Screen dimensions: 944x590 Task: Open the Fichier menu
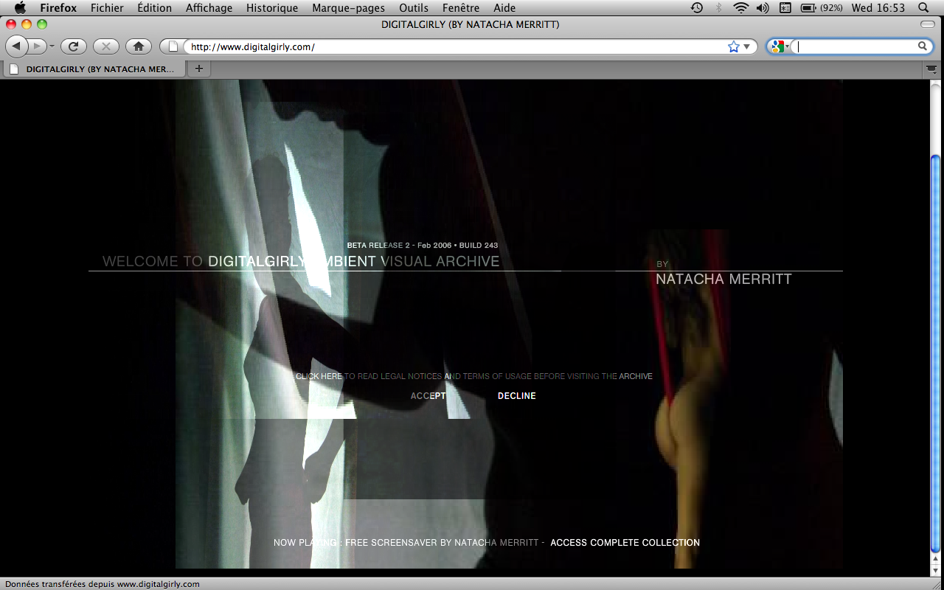(107, 8)
